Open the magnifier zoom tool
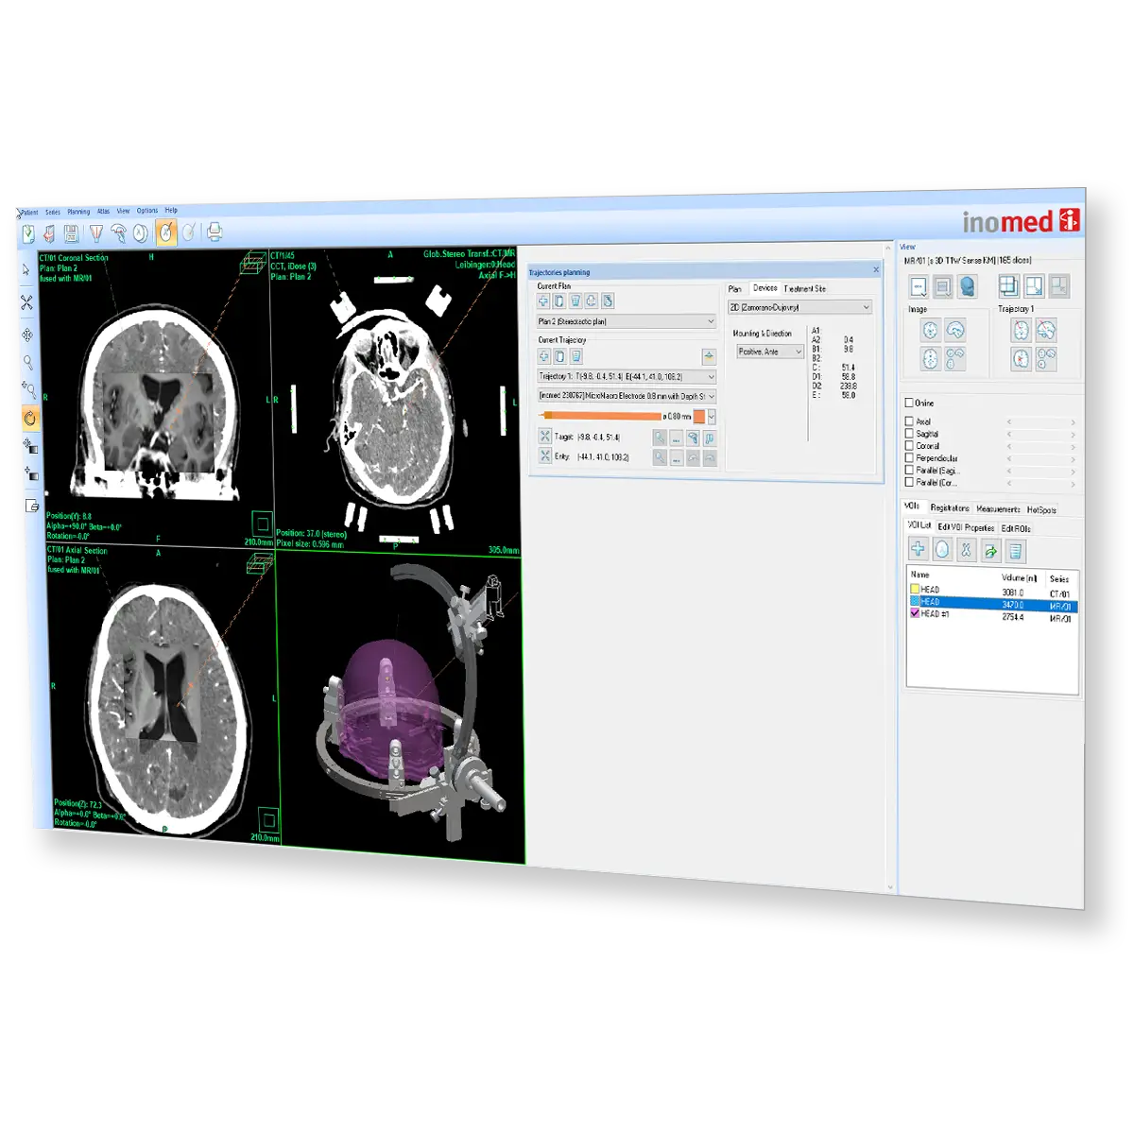The width and height of the screenshot is (1134, 1134). click(x=26, y=359)
